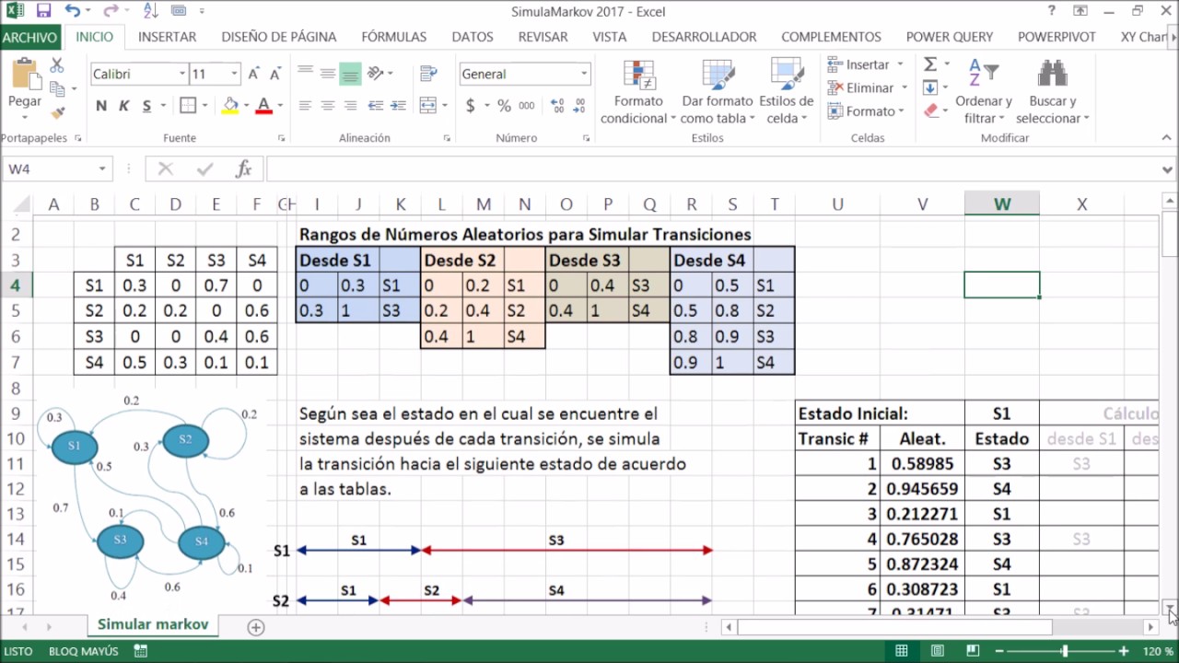
Task: Expand the Name Box dropdown arrow
Action: click(102, 169)
